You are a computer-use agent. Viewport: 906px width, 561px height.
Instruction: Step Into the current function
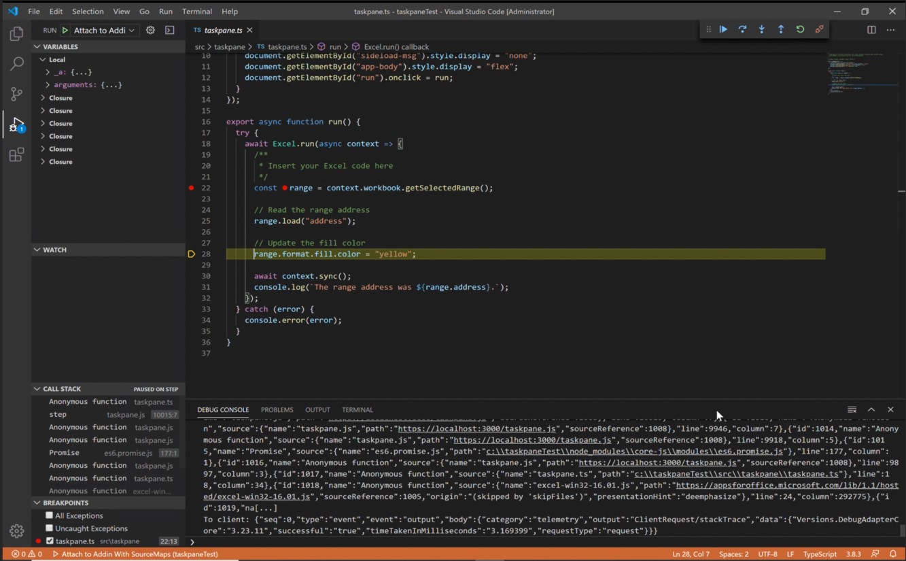761,29
